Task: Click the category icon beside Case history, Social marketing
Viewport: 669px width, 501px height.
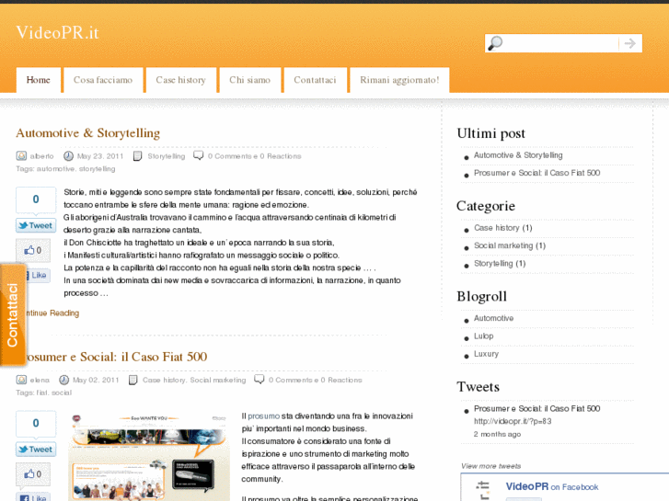Action: point(133,380)
